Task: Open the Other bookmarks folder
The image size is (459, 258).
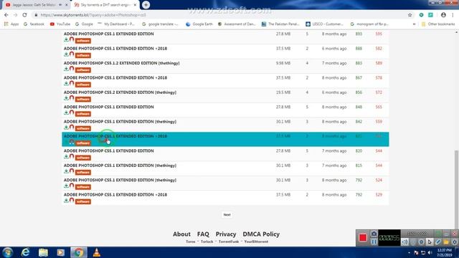Action: 438,24
